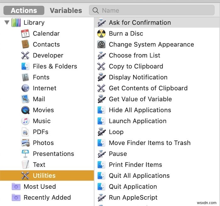Switch to the Variables tab
Screen dimensions: 220x206
tap(66, 10)
